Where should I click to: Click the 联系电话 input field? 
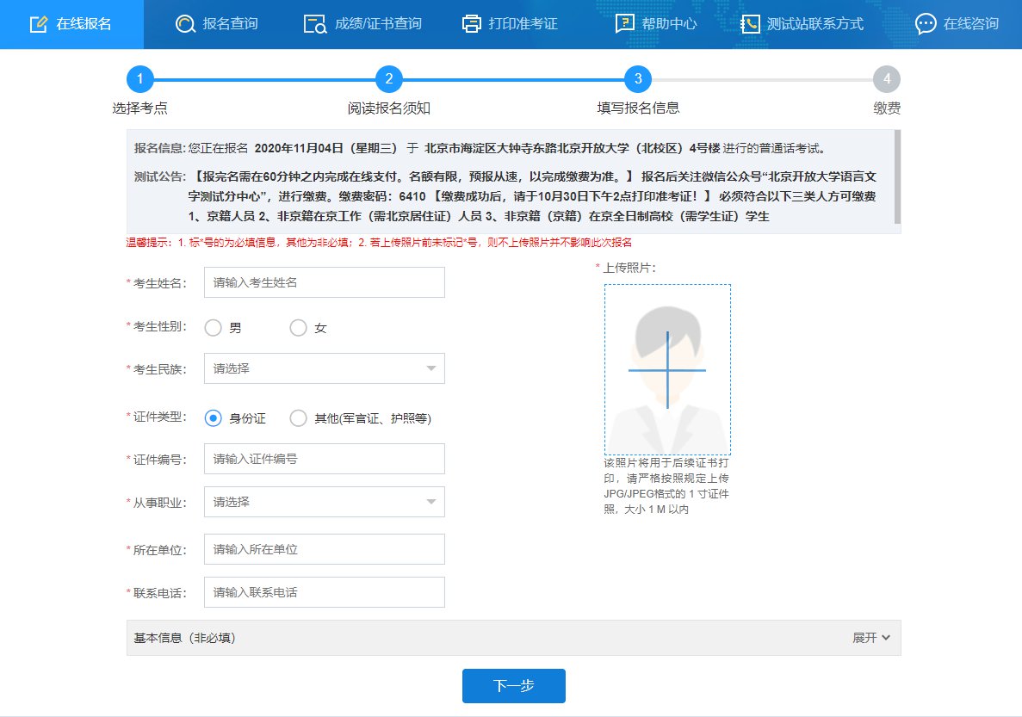pos(325,592)
